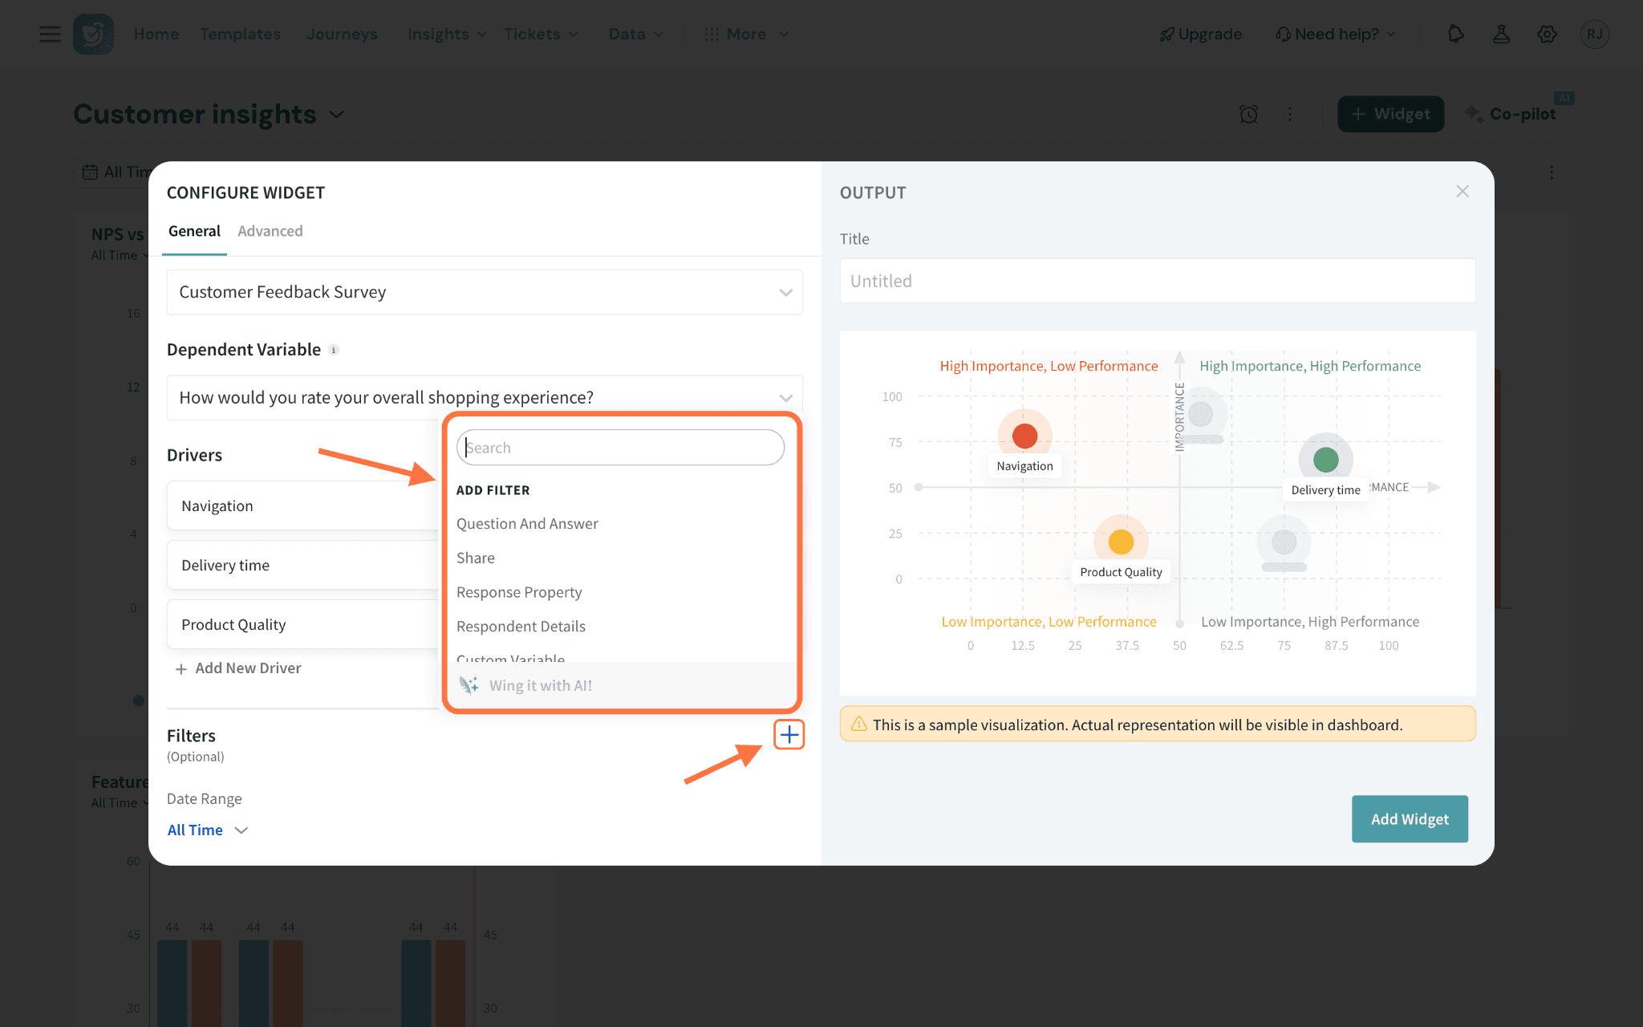
Task: Expand the Data menu
Action: coord(636,34)
